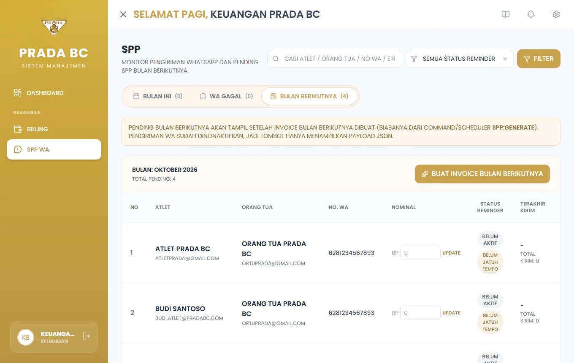Expand the Semua Status Reminder dropdown
This screenshot has height=363, width=574.
tap(460, 59)
